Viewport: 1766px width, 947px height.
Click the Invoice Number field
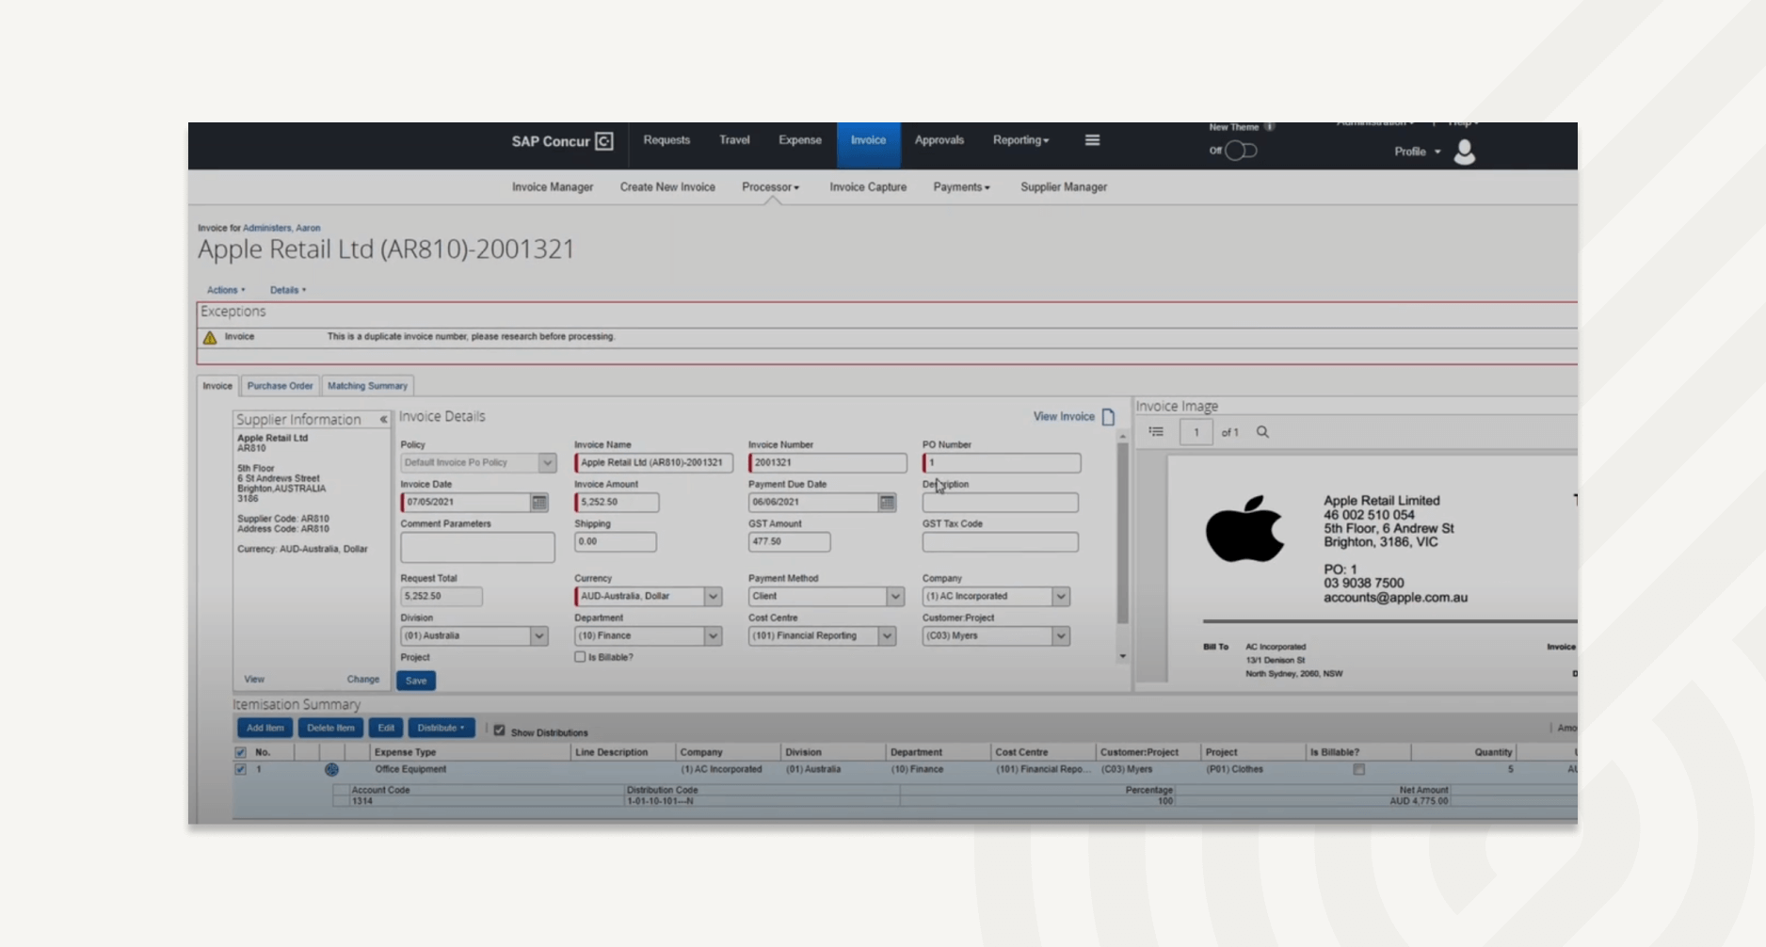pyautogui.click(x=827, y=463)
